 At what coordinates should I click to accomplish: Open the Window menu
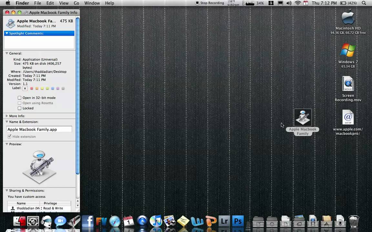click(92, 3)
